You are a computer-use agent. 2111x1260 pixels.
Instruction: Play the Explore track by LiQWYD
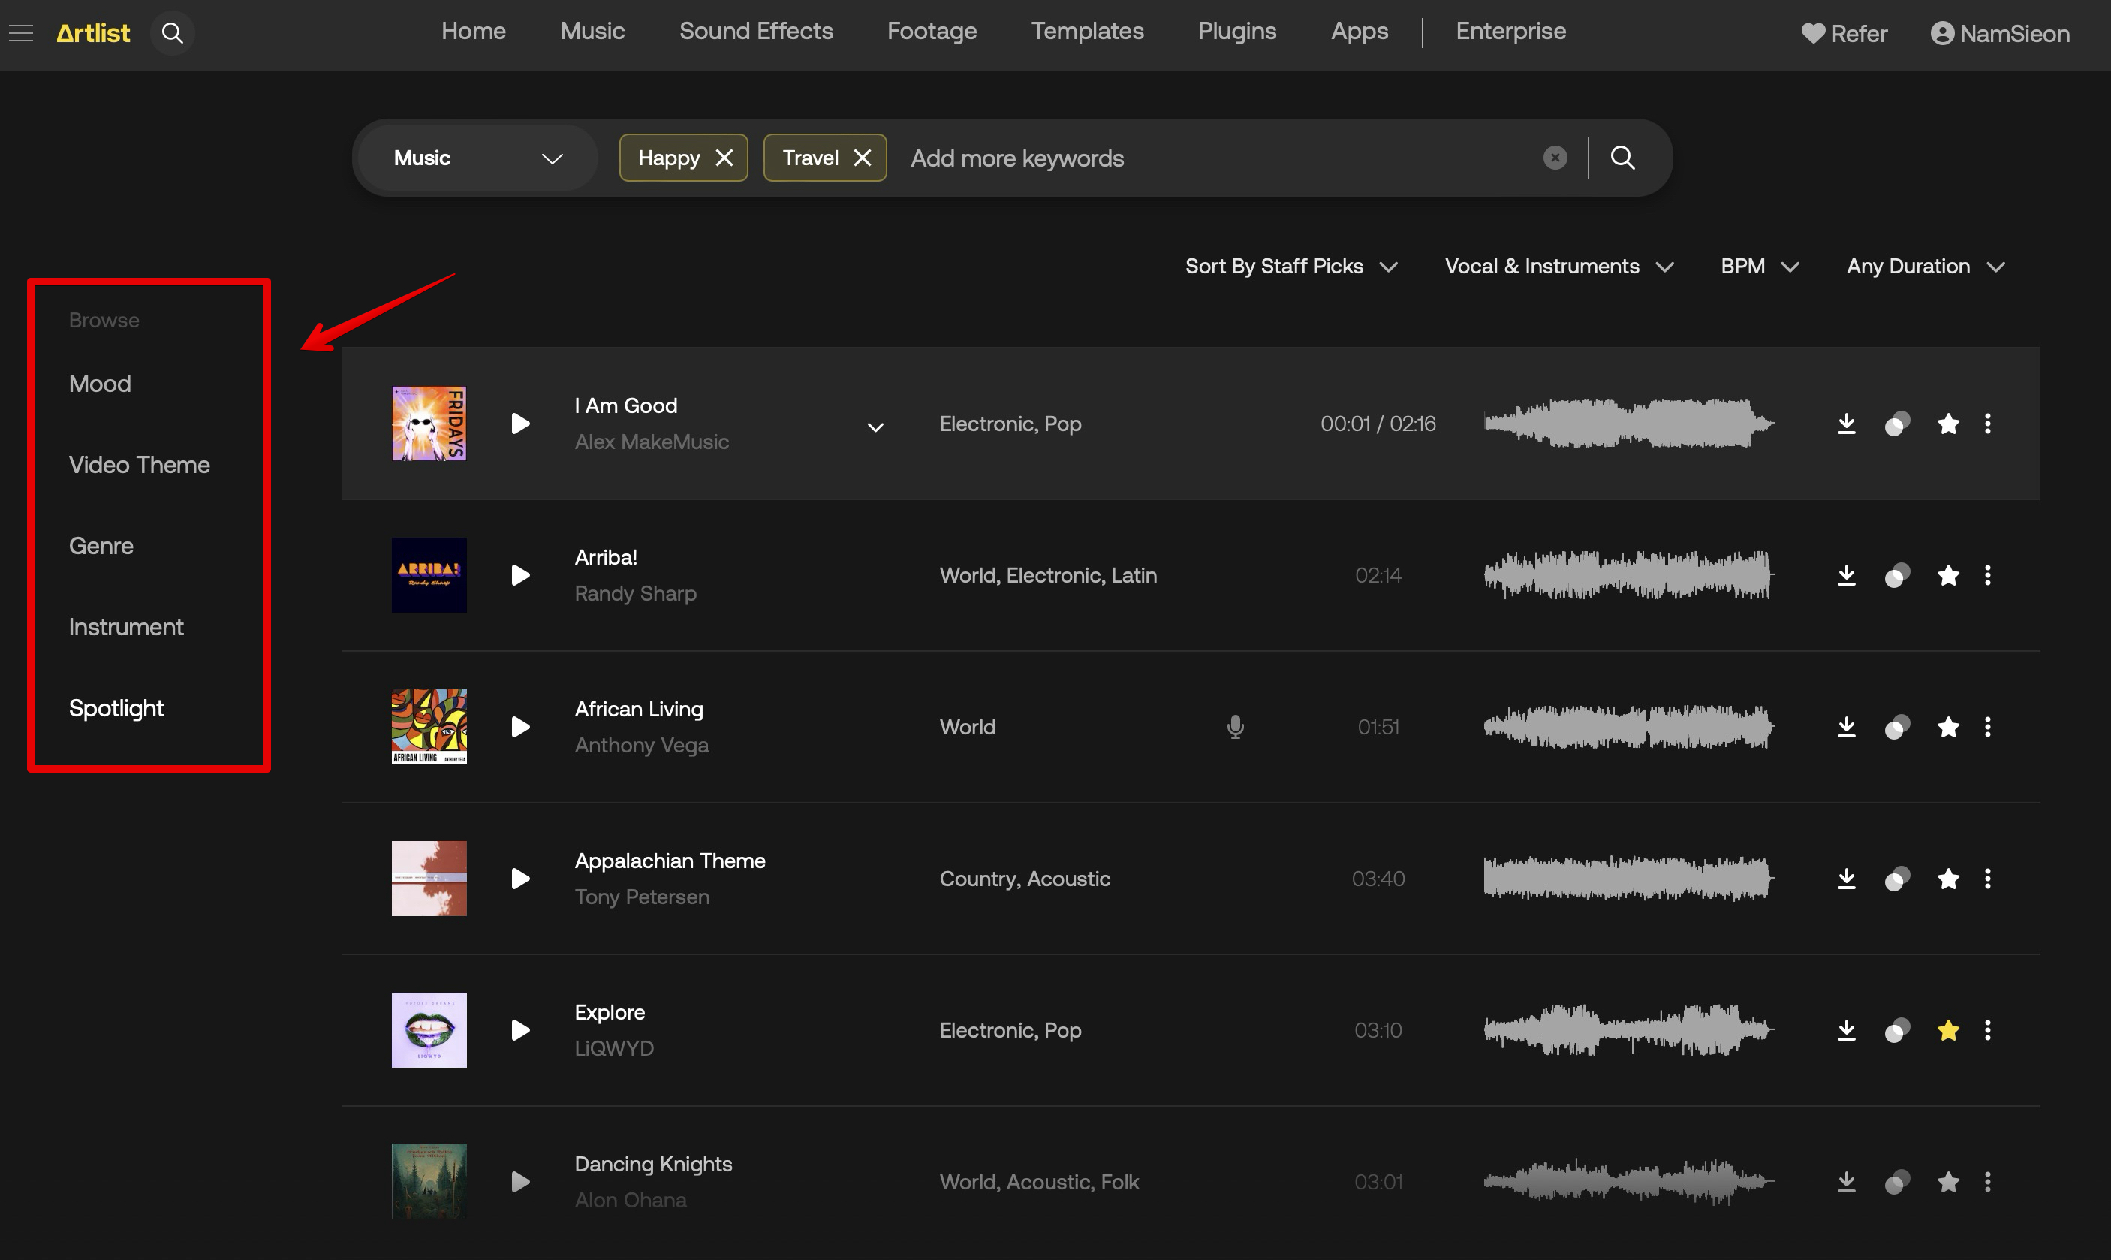pos(520,1031)
